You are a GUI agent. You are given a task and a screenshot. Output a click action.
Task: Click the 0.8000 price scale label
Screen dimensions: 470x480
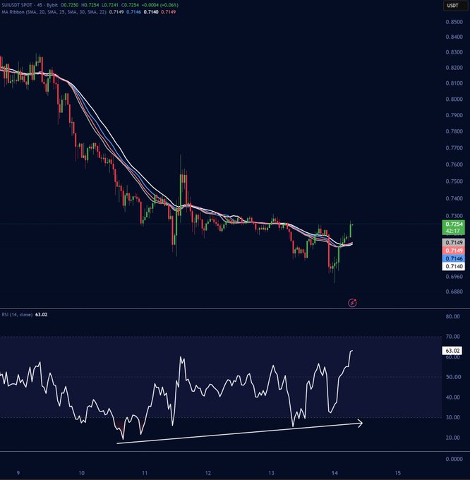454,100
